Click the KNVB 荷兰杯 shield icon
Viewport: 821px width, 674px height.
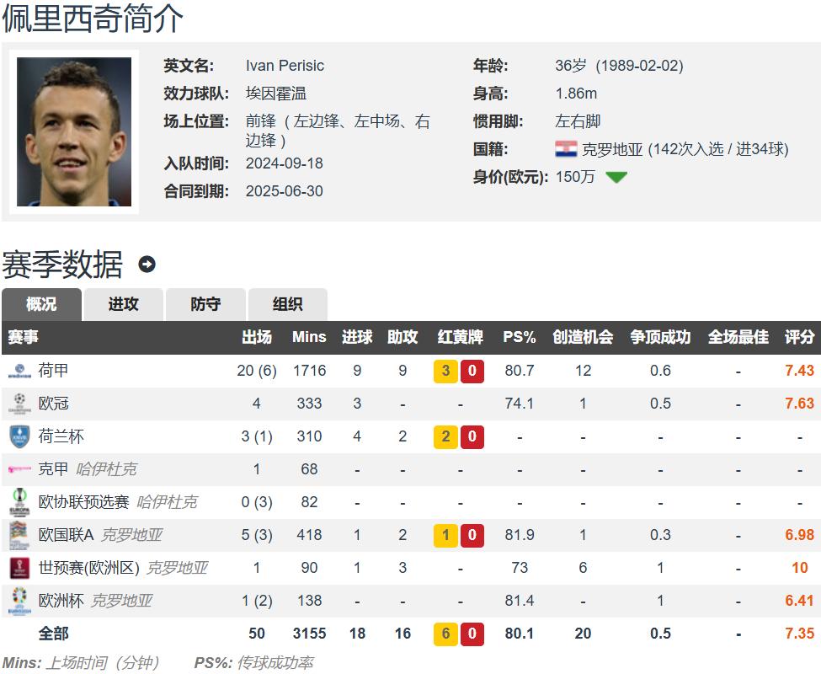click(x=19, y=436)
